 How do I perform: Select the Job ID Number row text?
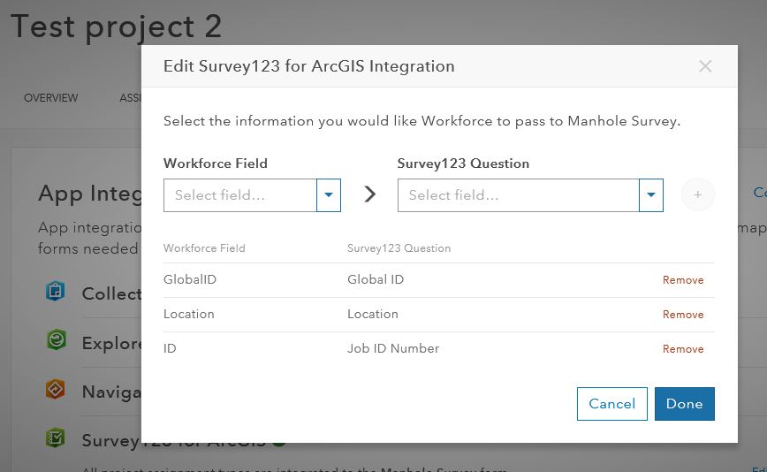(x=393, y=349)
